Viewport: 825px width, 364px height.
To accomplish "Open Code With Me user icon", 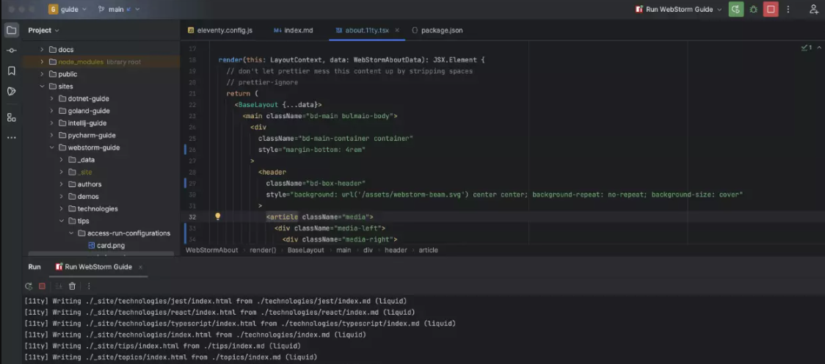I will 813,10.
